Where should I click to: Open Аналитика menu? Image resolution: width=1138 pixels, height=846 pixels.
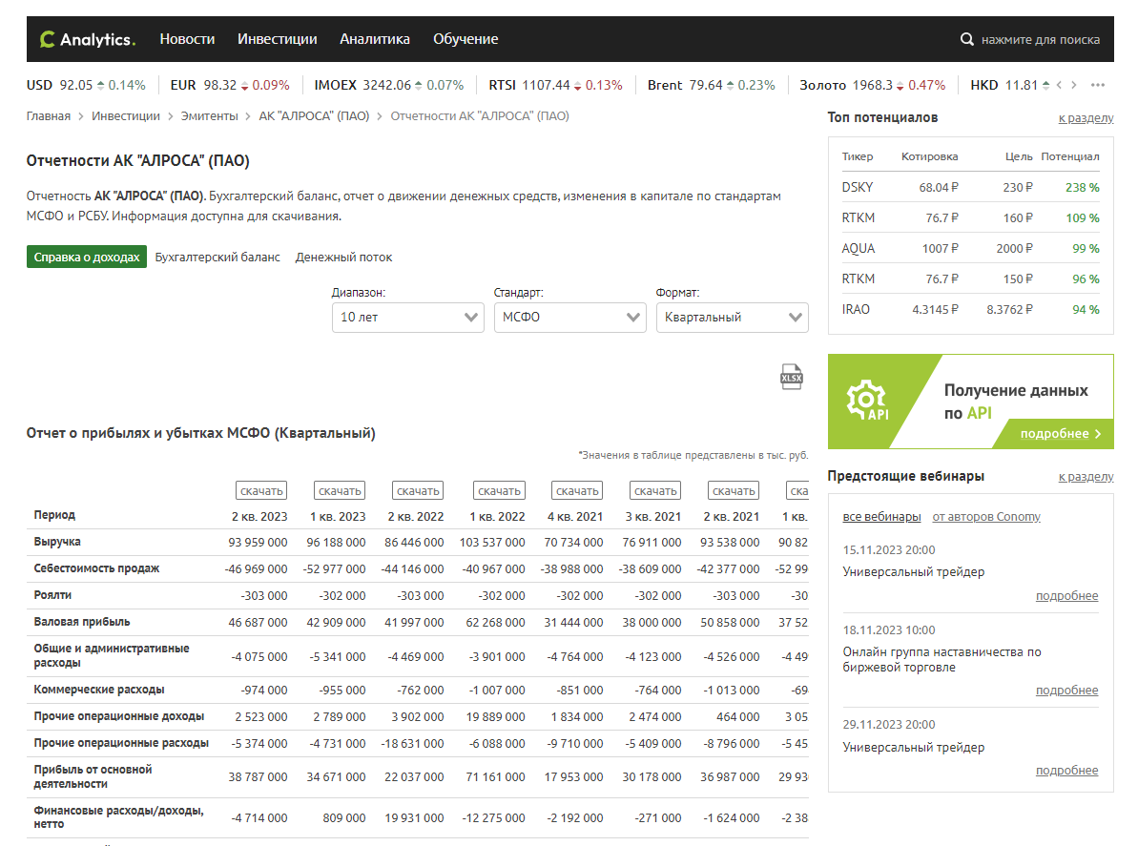coord(375,39)
